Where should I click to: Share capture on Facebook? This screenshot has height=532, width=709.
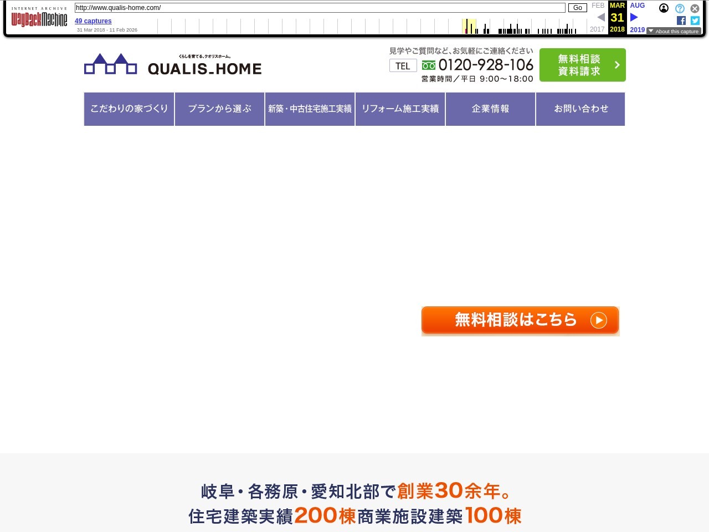click(681, 21)
